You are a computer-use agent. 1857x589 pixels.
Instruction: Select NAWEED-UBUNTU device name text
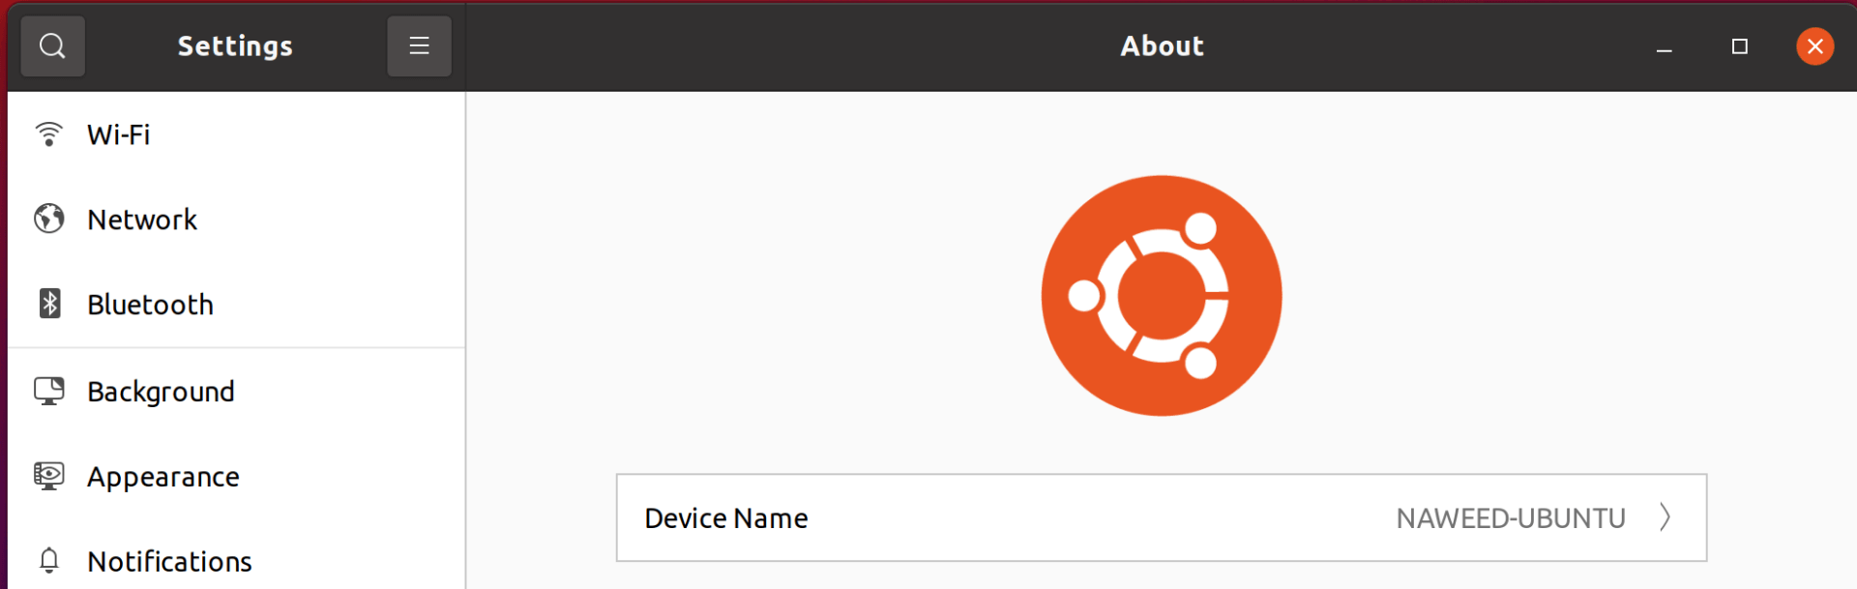[x=1511, y=518]
